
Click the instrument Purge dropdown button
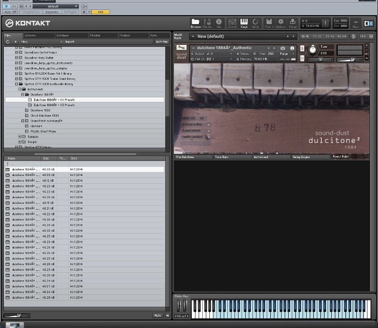click(287, 54)
